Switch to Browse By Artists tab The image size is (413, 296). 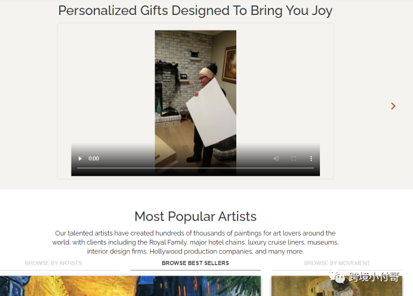pos(54,263)
